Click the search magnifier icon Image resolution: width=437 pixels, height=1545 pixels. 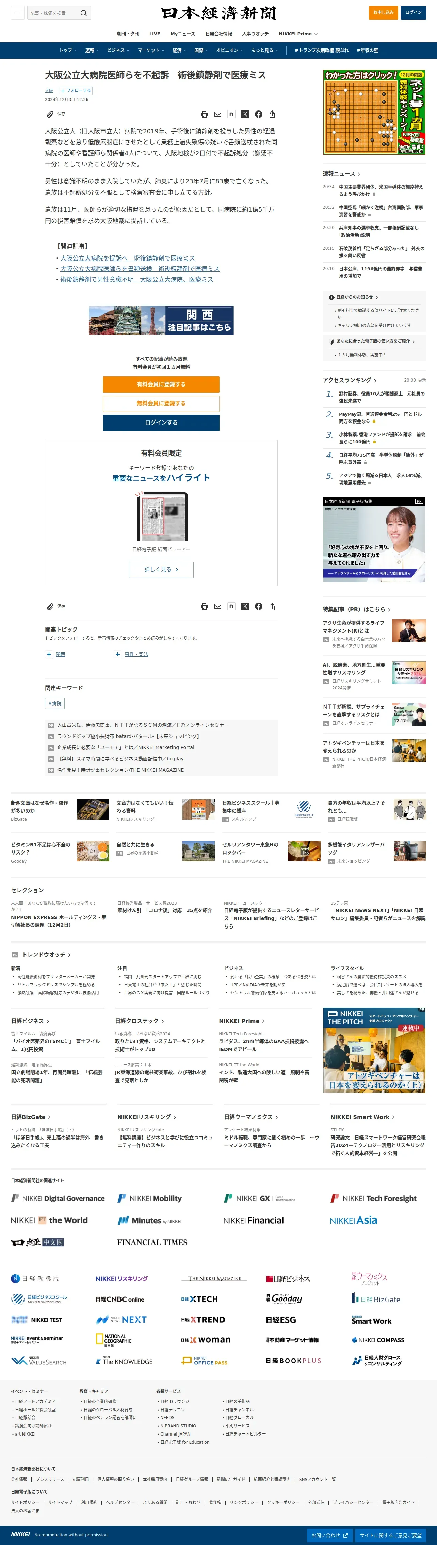(x=84, y=13)
